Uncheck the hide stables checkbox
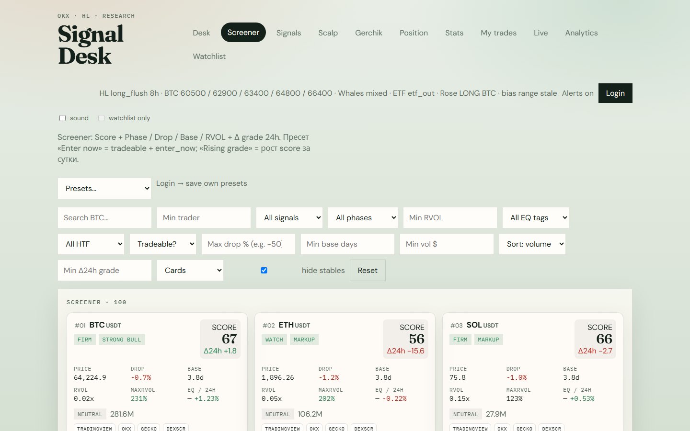Screen dimensions: 690x431 coord(264,271)
